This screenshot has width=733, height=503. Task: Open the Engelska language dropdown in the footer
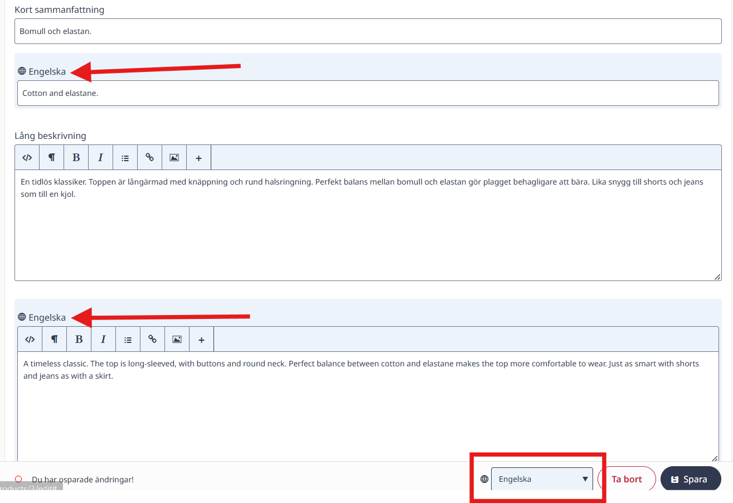(542, 479)
